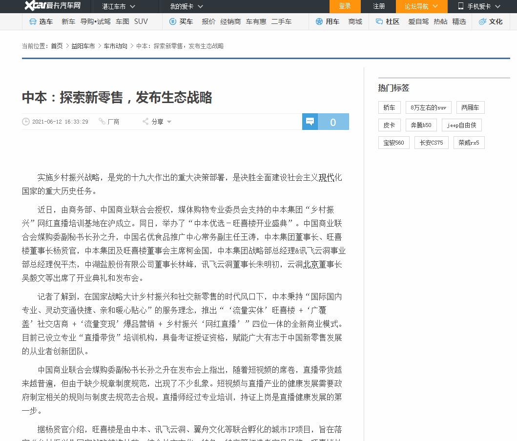517x441 pixels.
Task: Click the publish date 2021-06-12 16:33:29
Action: (x=61, y=122)
